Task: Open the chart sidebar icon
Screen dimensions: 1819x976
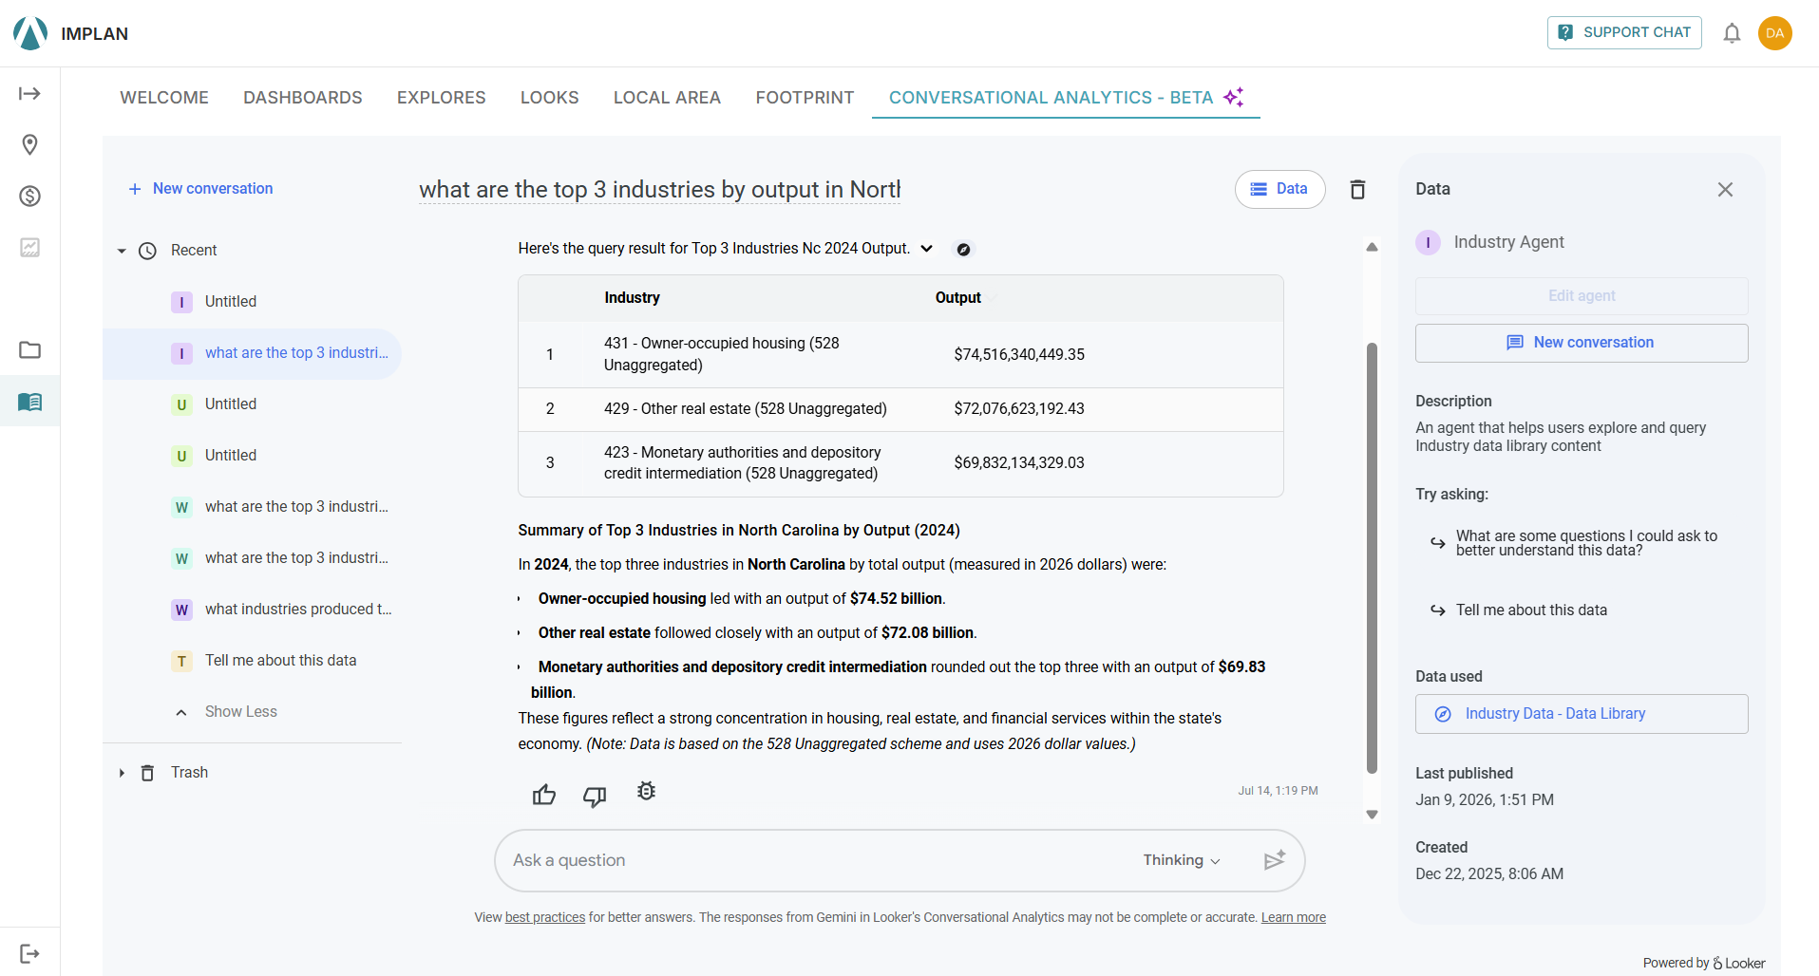Action: point(29,247)
